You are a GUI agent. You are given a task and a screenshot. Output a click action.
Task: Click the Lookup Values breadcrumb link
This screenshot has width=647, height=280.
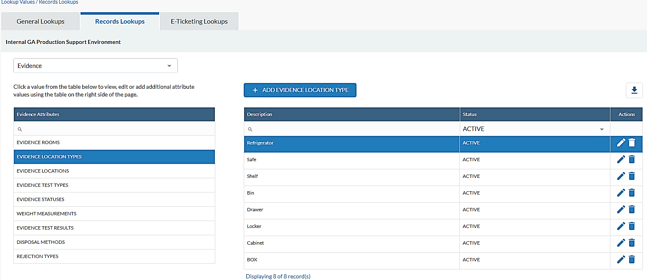pos(18,2)
